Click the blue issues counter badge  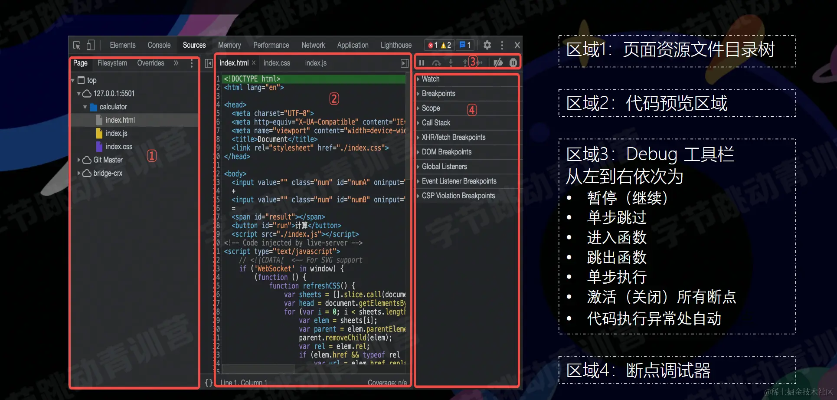pos(465,45)
